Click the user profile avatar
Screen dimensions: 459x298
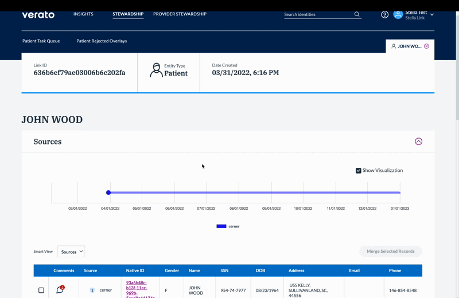pos(398,14)
